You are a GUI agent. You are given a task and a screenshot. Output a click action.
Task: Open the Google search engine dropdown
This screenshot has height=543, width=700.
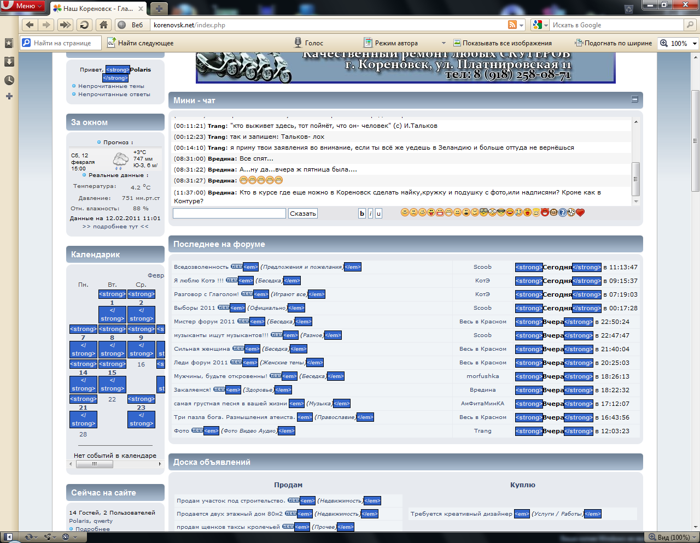[540, 25]
